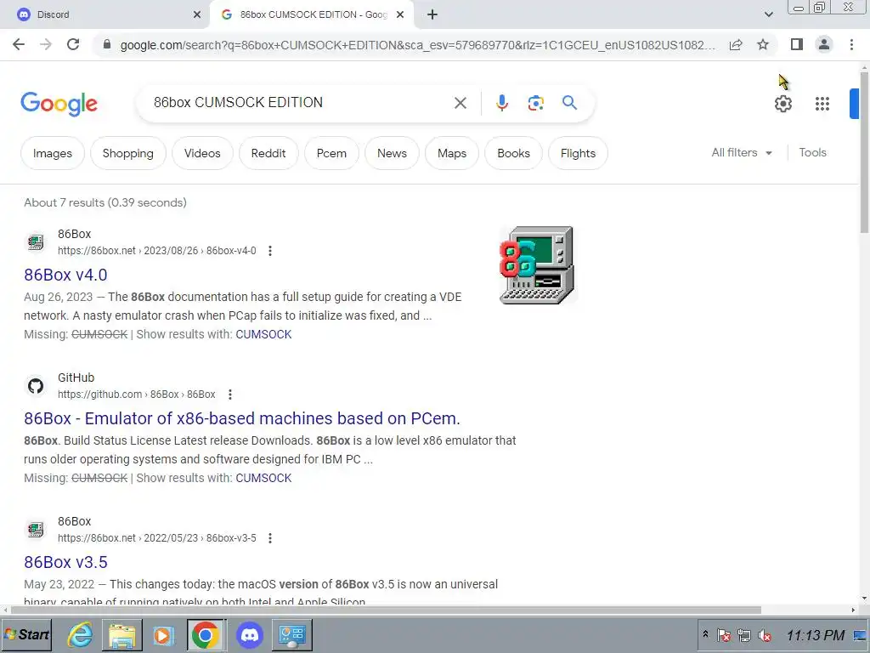Open options for the 86Box v3.5 result

coord(270,538)
